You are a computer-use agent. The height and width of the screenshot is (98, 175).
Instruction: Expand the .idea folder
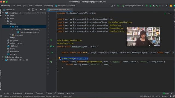pyautogui.click(x=5, y=16)
